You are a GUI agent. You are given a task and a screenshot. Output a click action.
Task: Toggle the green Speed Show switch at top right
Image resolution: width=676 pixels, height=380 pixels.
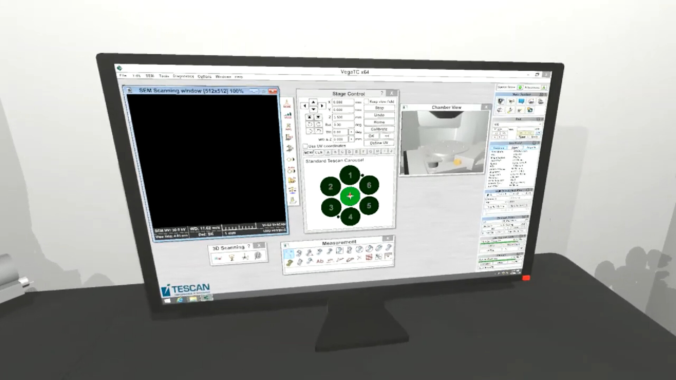(x=520, y=87)
